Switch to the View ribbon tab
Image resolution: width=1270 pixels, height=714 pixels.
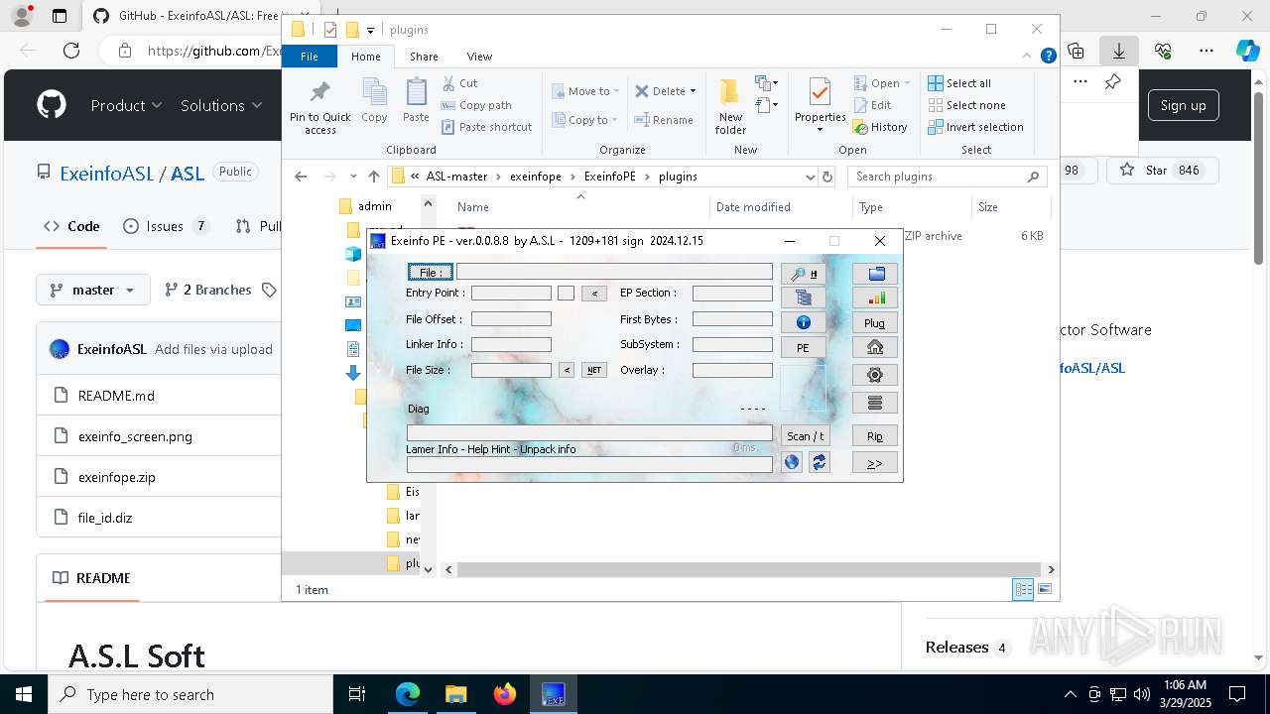click(x=479, y=57)
